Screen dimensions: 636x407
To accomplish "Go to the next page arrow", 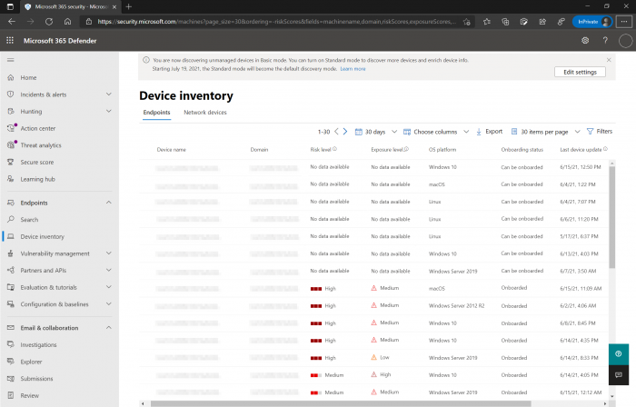I will click(x=345, y=132).
